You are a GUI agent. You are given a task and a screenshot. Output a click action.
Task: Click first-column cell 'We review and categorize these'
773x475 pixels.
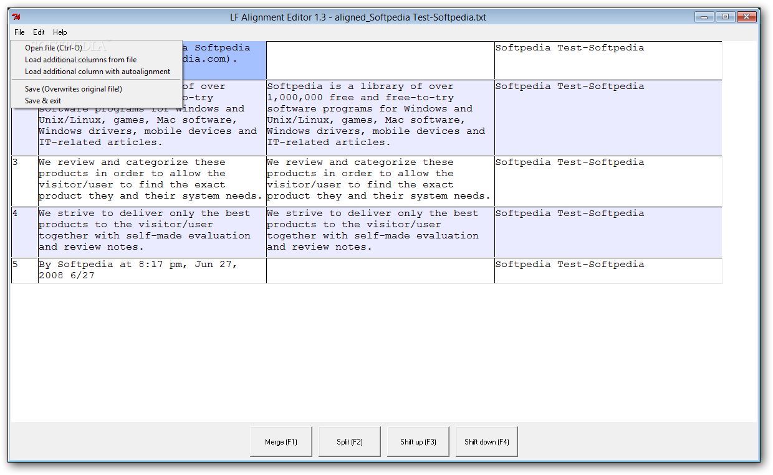[x=152, y=181]
